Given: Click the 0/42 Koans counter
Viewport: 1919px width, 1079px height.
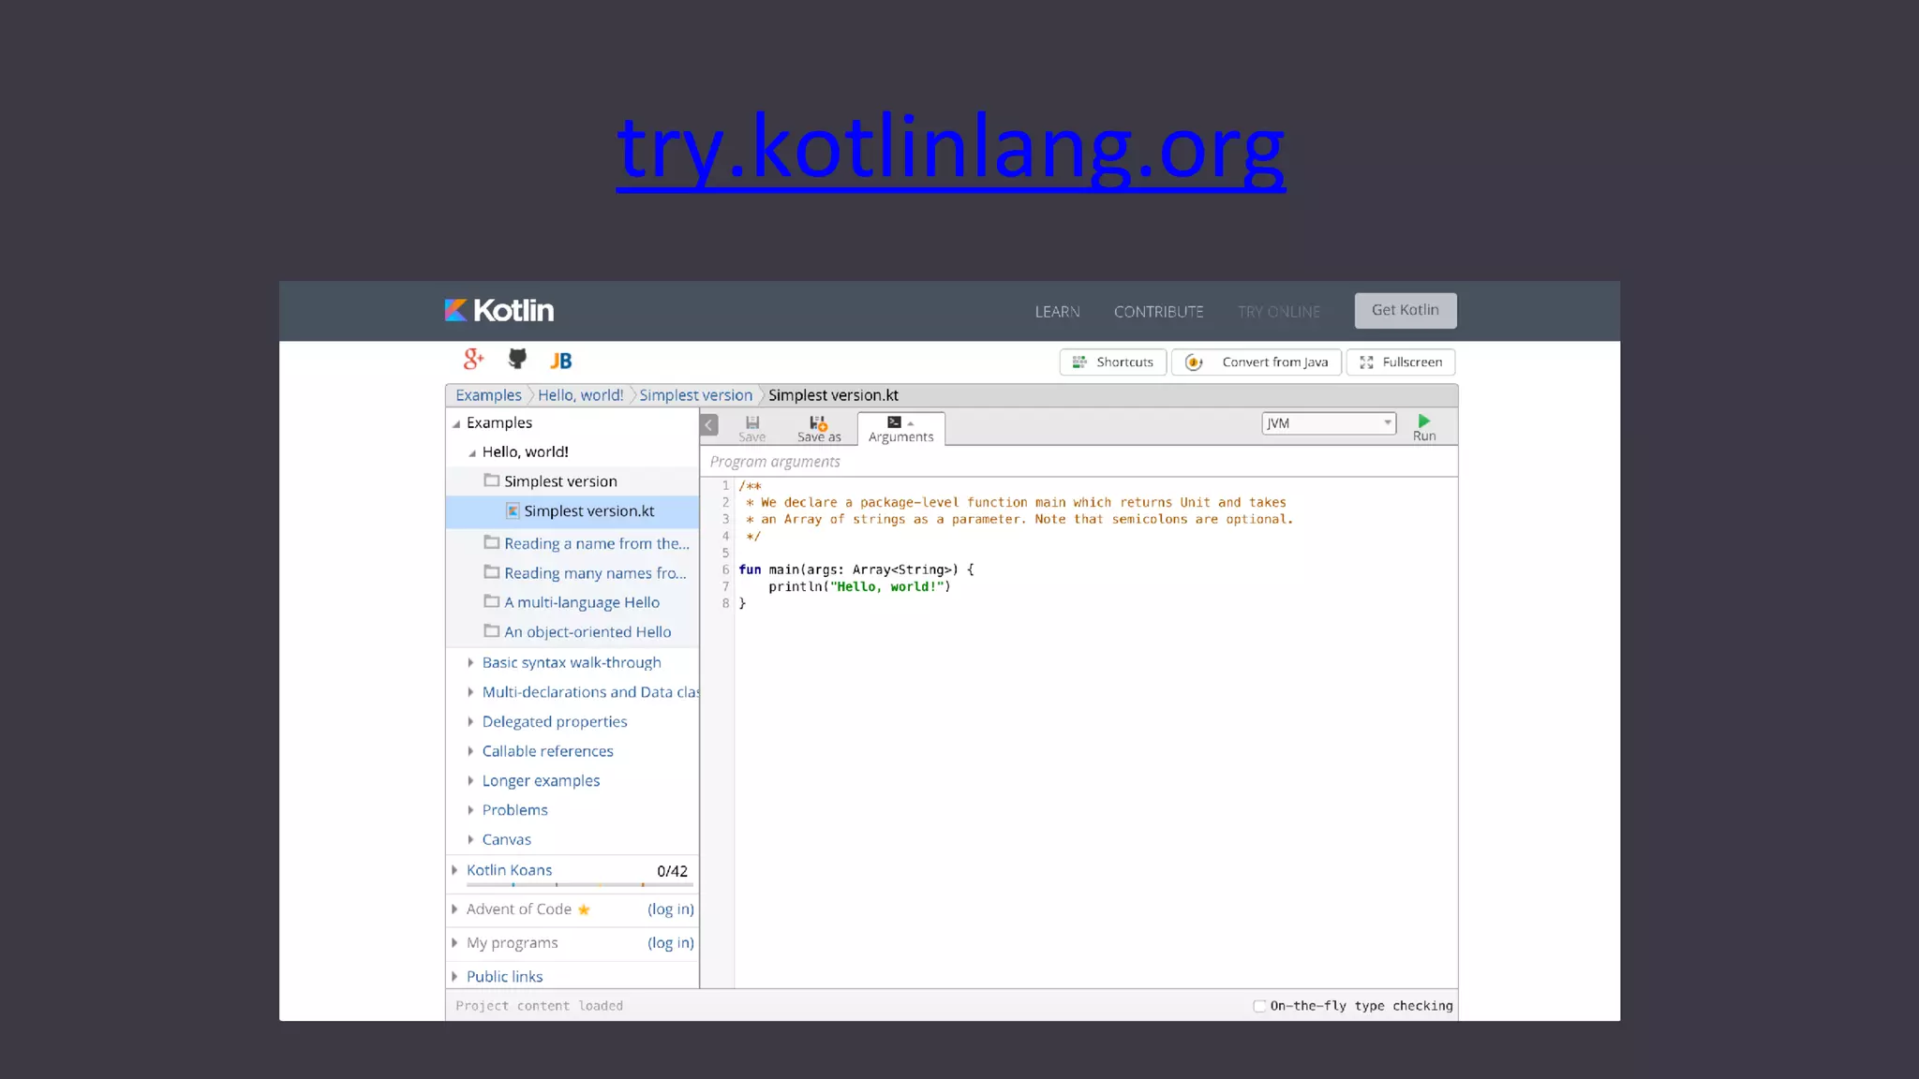Looking at the screenshot, I should coord(672,871).
